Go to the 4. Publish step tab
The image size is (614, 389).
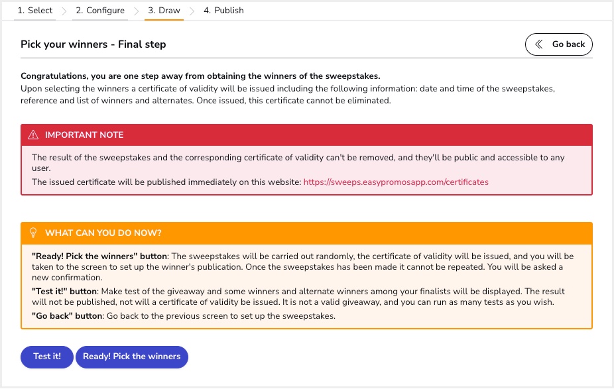point(223,11)
